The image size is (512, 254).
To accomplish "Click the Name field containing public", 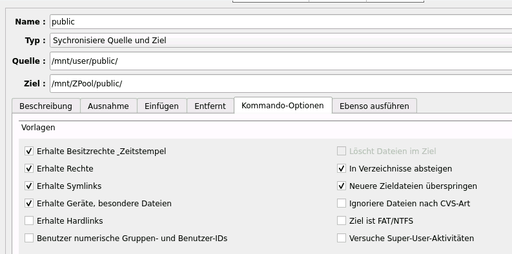I will pyautogui.click(x=281, y=21).
